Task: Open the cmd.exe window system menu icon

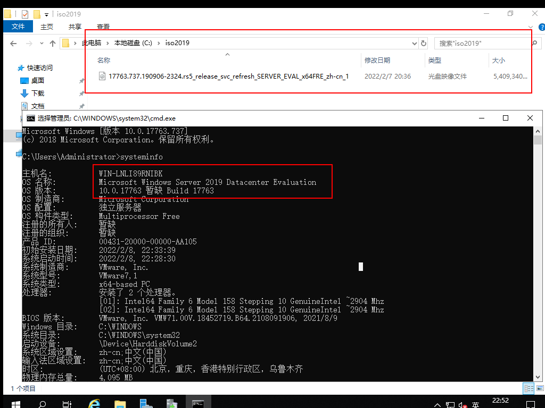Action: pos(31,118)
